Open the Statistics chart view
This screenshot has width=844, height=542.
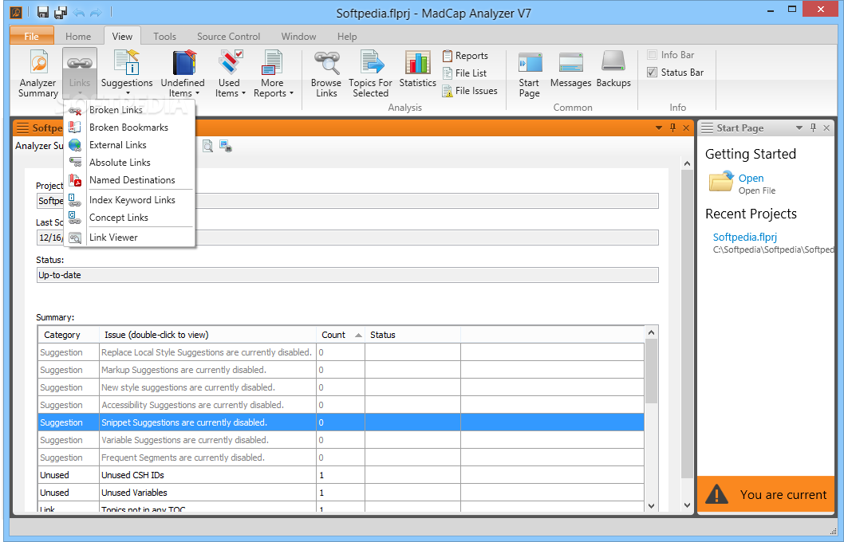pyautogui.click(x=418, y=69)
